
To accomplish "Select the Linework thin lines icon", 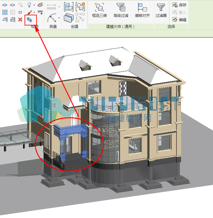I will (40, 12).
